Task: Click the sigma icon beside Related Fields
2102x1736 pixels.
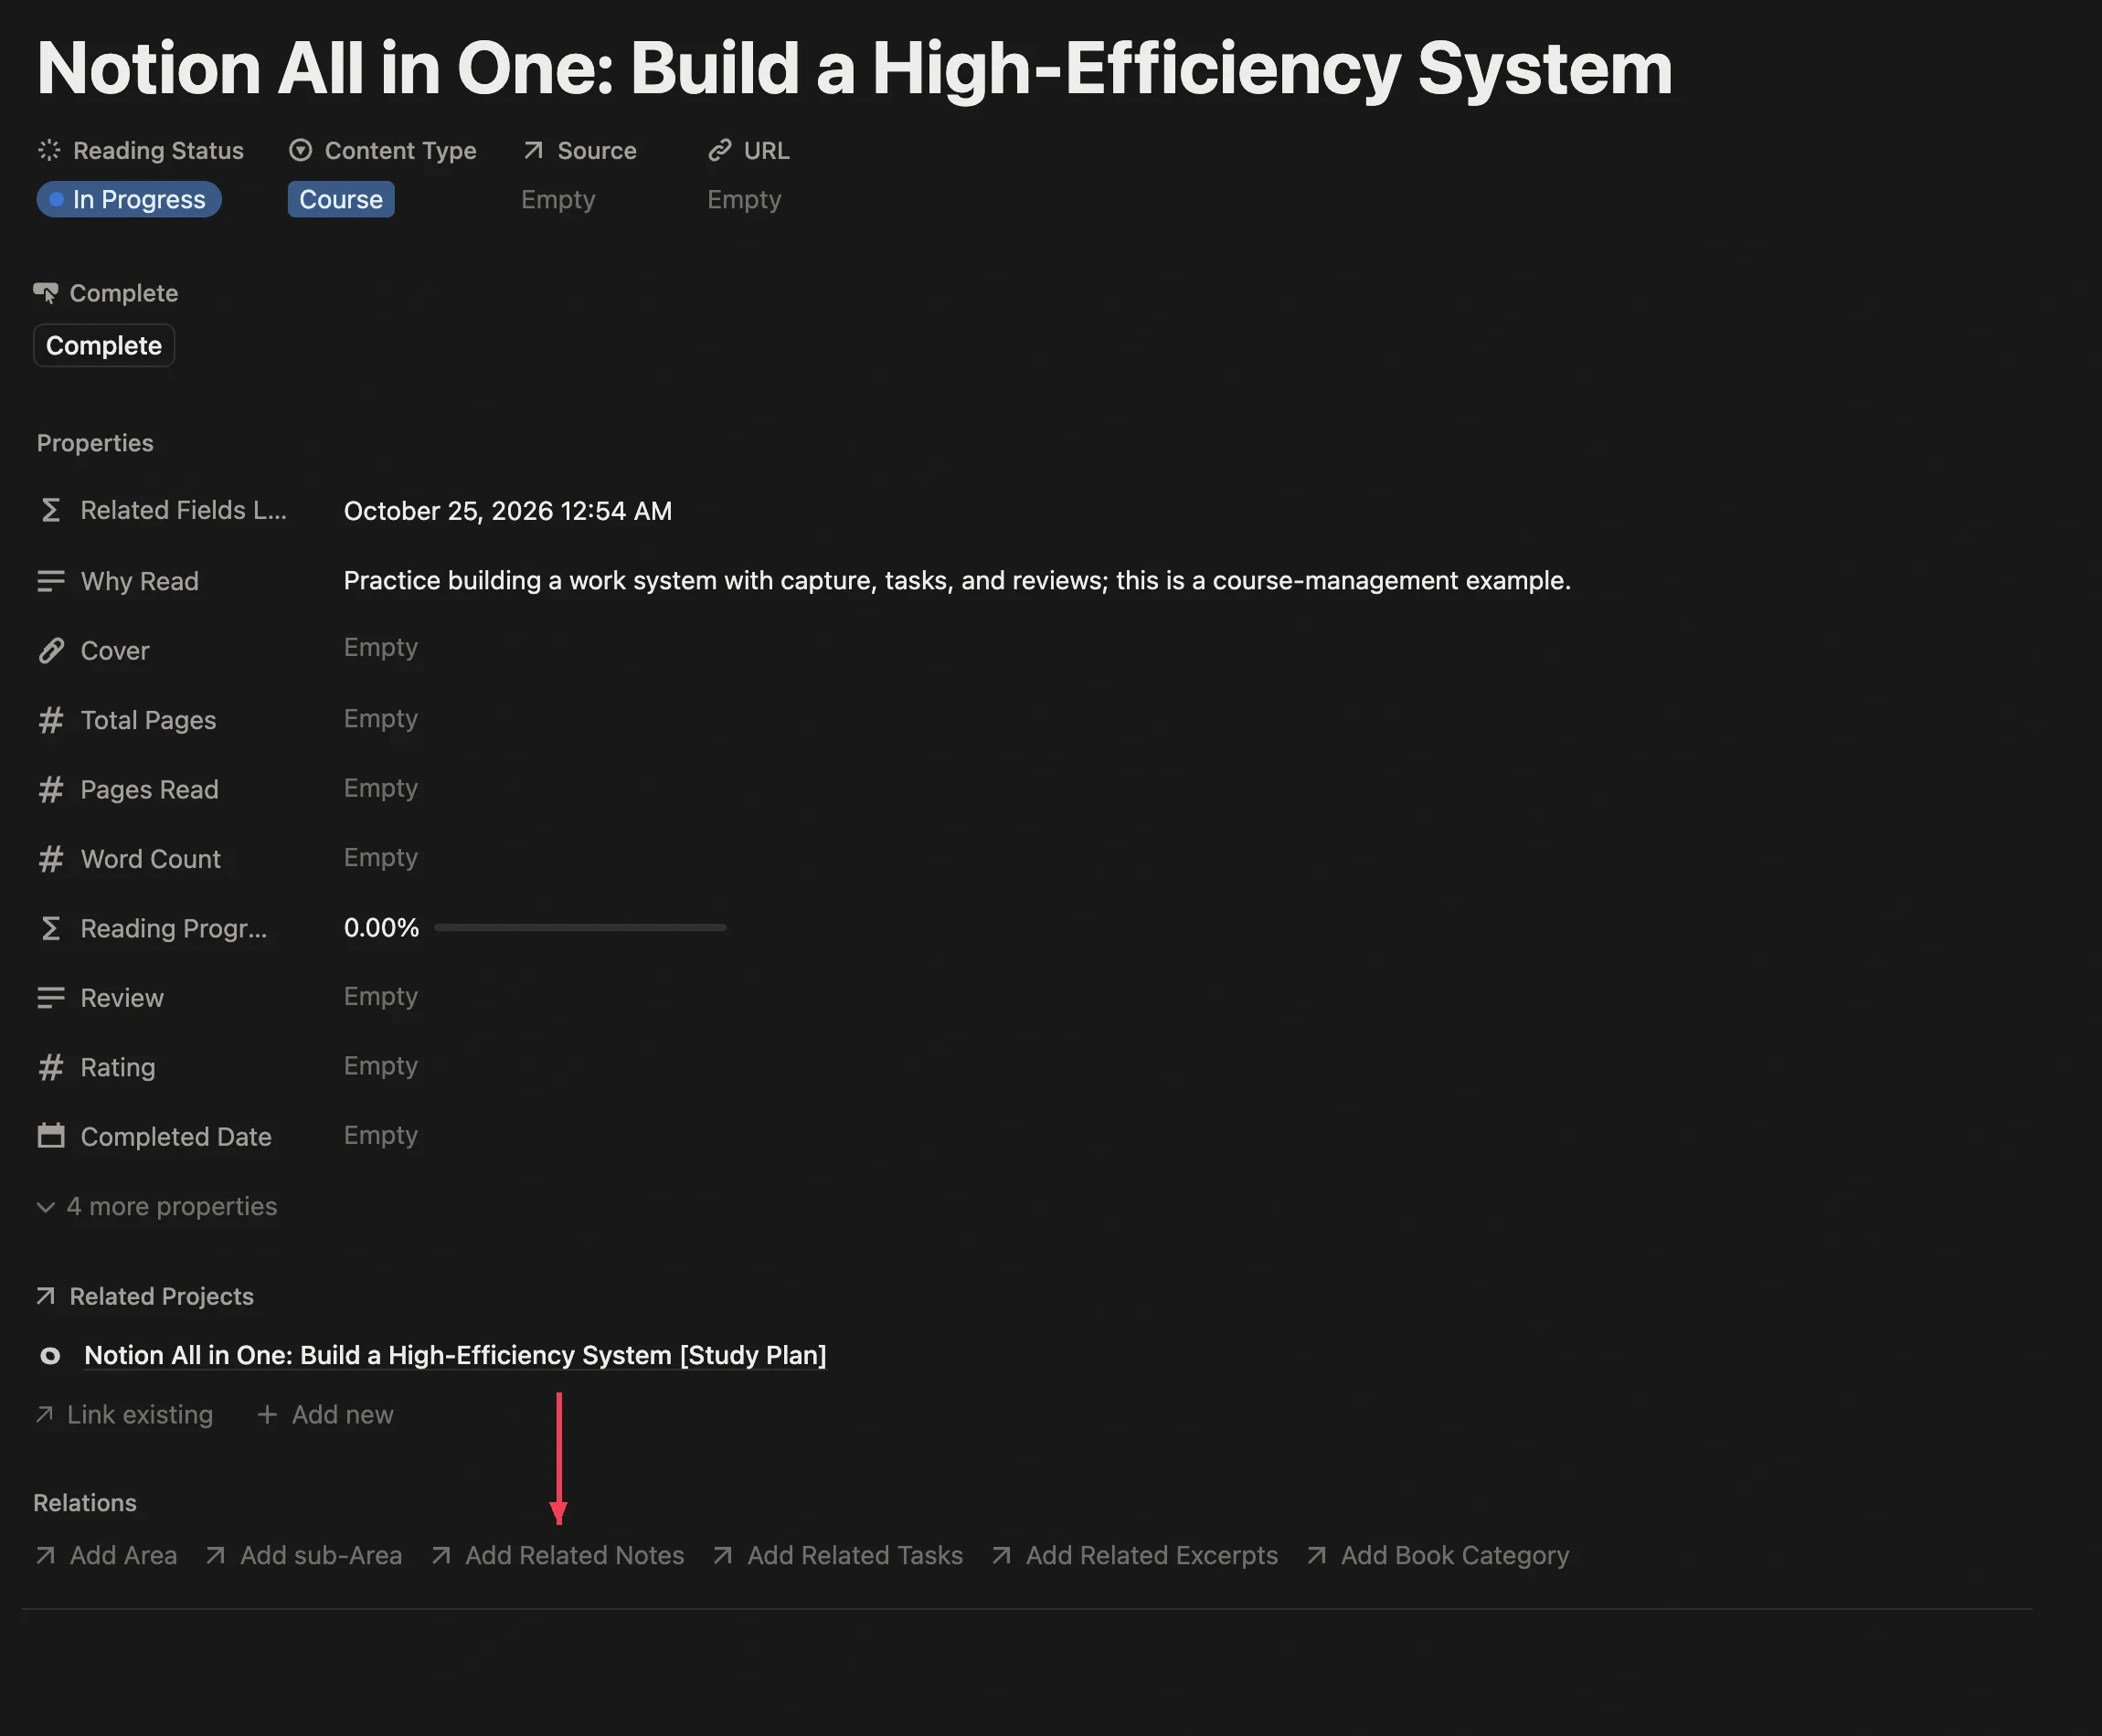Action: point(51,510)
